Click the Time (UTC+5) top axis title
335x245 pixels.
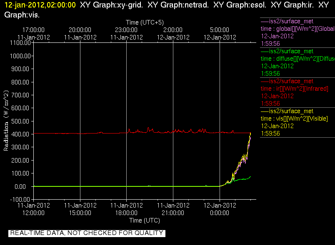(x=145, y=22)
